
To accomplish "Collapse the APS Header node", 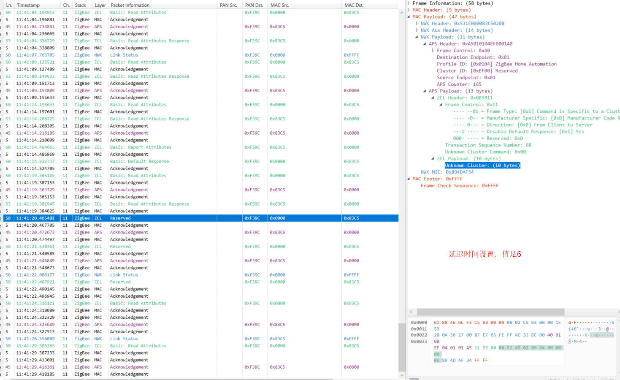I will (x=425, y=44).
